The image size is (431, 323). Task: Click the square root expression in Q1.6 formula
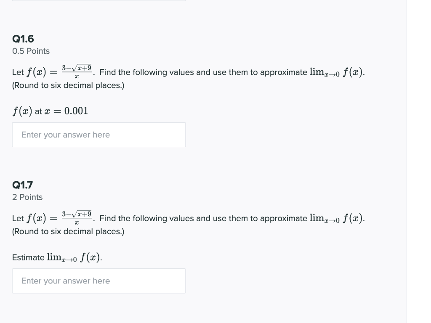point(82,67)
